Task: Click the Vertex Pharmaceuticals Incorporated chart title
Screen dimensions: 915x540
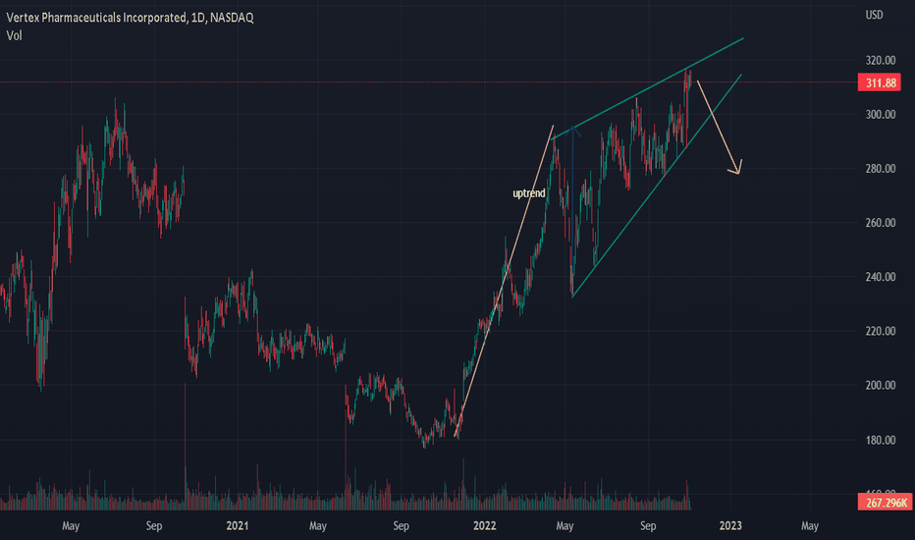Action: [131, 18]
